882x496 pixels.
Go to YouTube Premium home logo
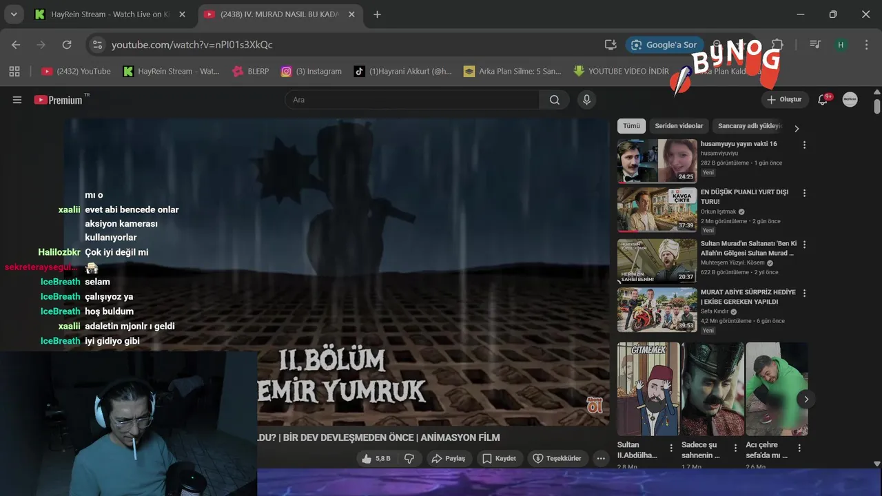pos(58,100)
